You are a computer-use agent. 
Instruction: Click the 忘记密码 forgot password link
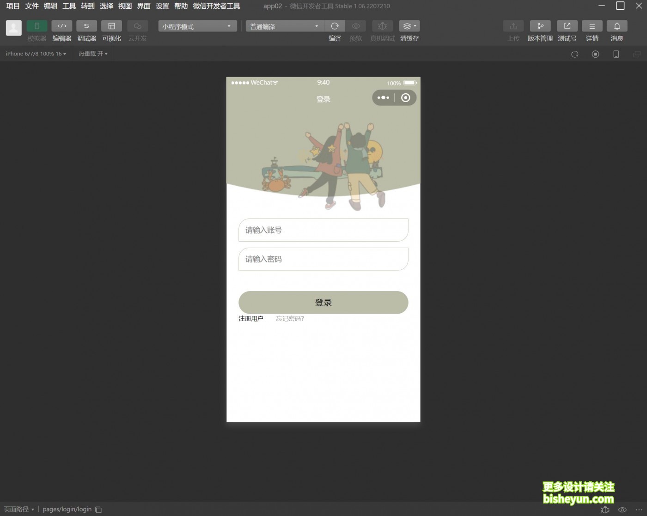coord(290,319)
